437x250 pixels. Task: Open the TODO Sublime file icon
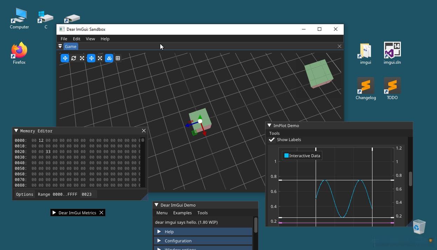(x=392, y=89)
